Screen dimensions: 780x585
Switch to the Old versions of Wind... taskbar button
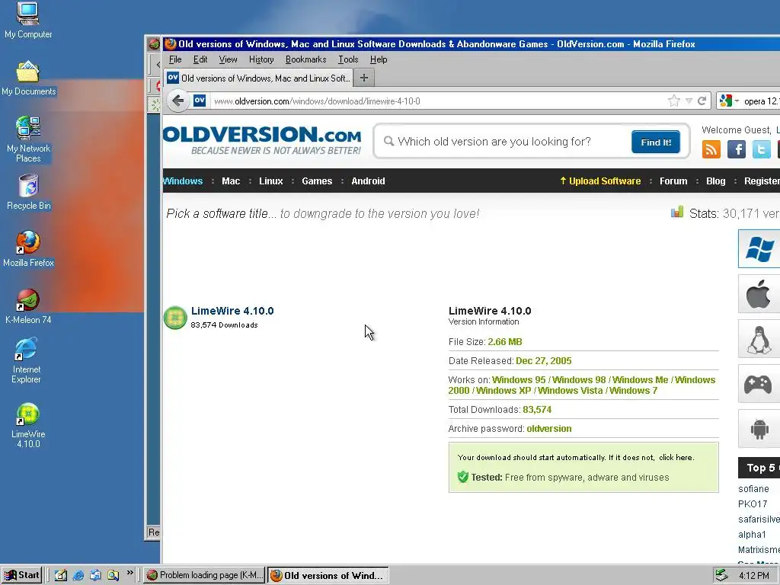click(x=328, y=576)
